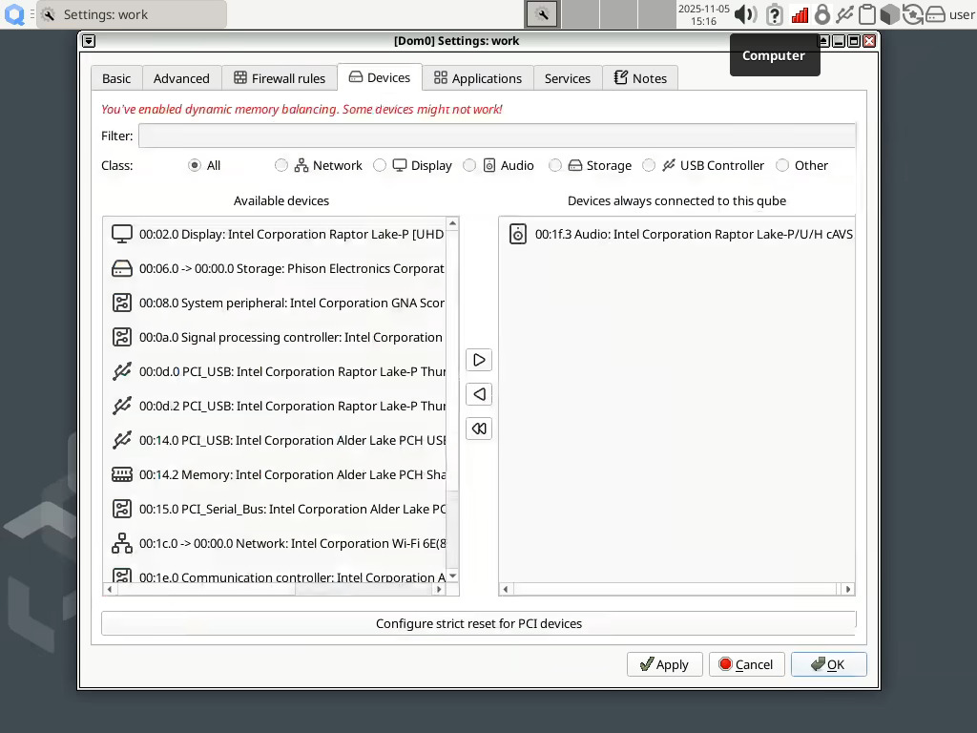Screen dimensions: 977x733
Task: Select the Other class radio button
Action: point(782,165)
